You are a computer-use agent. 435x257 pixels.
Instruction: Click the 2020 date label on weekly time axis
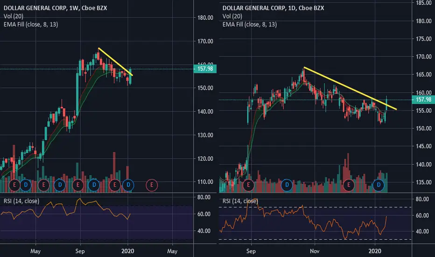coord(127,251)
